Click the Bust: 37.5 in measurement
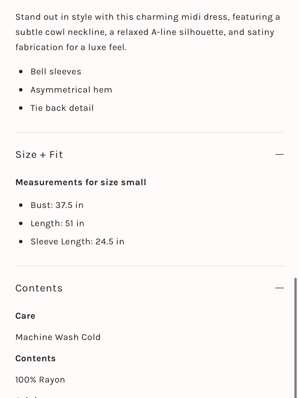299x398 pixels. coord(57,205)
